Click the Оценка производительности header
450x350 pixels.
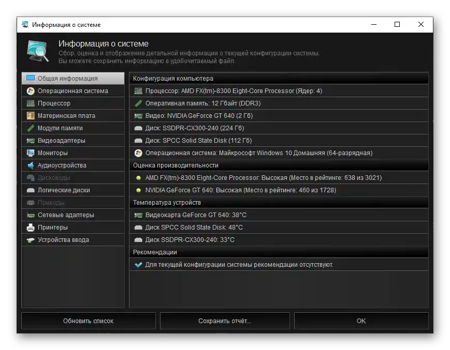[x=279, y=165]
